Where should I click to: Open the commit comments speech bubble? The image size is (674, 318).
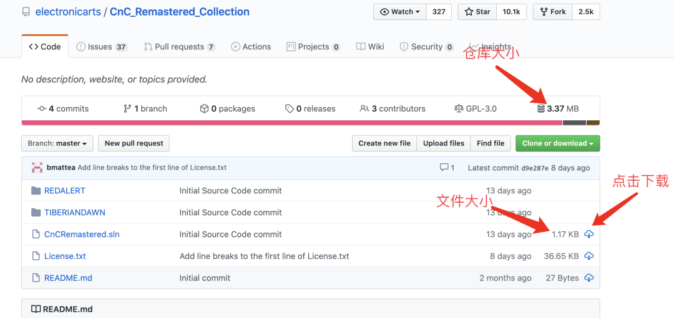coord(444,168)
